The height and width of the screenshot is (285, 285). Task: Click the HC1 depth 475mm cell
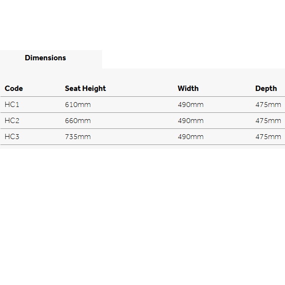(x=268, y=105)
